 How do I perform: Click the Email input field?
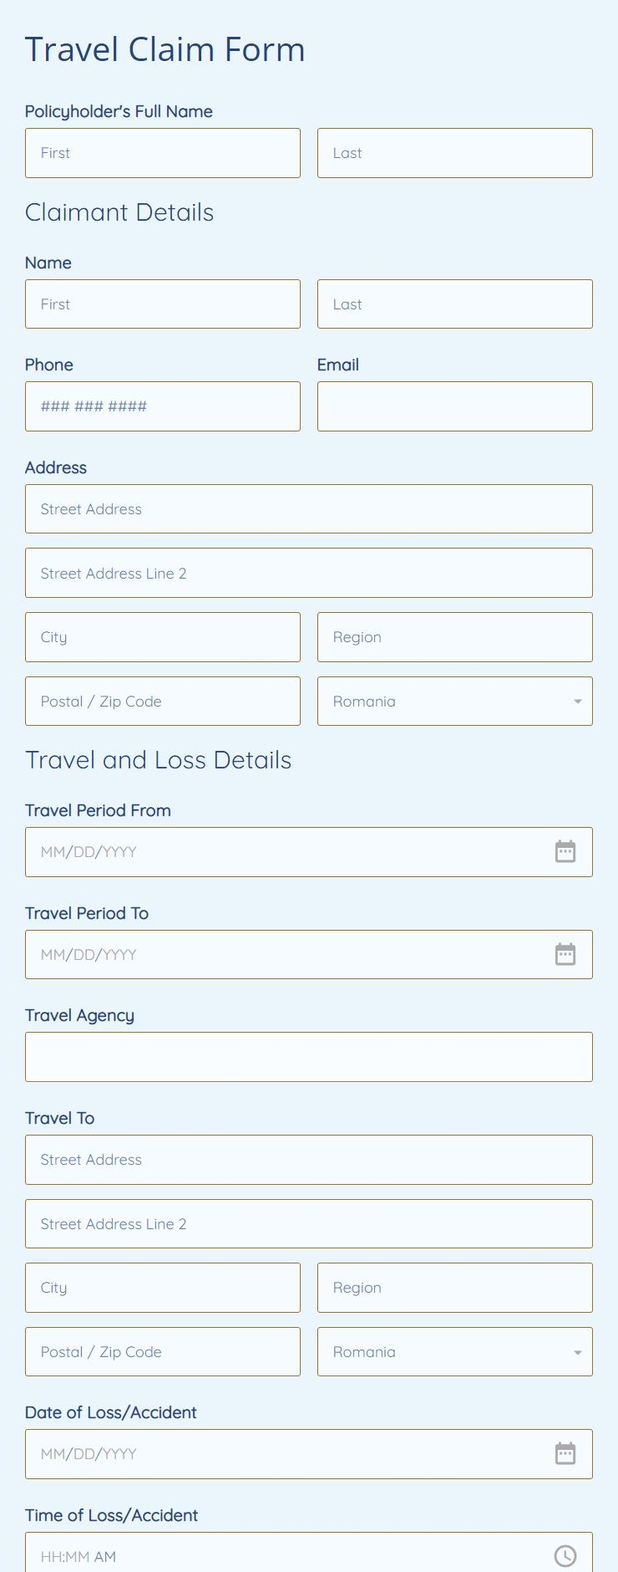pyautogui.click(x=454, y=406)
